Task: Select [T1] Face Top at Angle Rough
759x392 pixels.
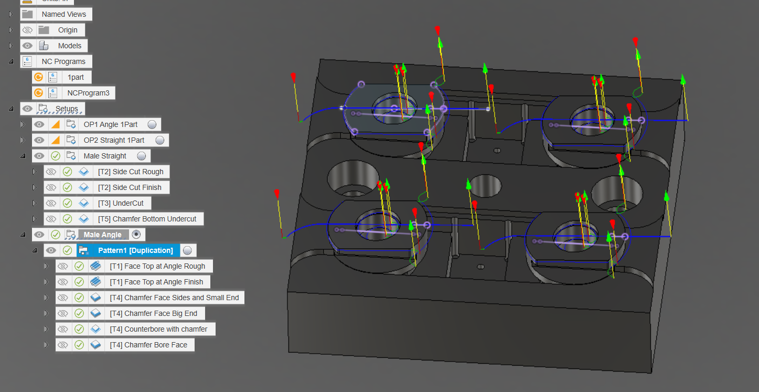Action: pyautogui.click(x=157, y=266)
